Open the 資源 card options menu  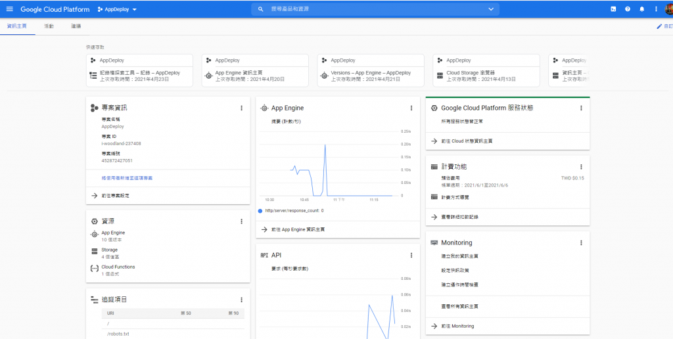(241, 221)
